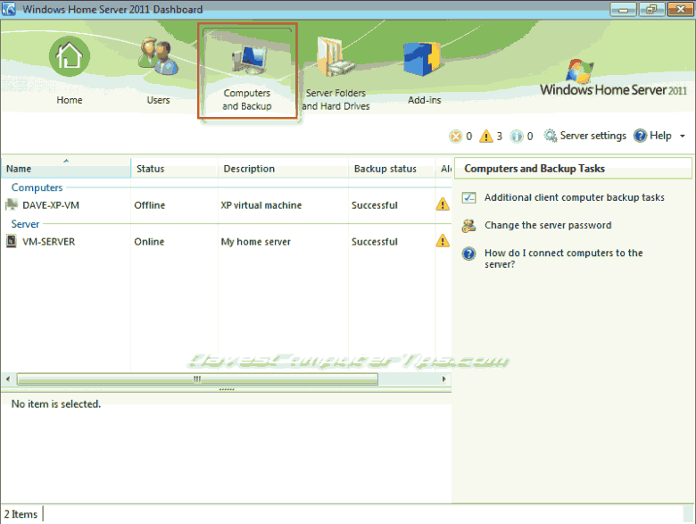Click the warning icon in DAVE-XP-VM row
The image size is (696, 524).
(x=443, y=204)
